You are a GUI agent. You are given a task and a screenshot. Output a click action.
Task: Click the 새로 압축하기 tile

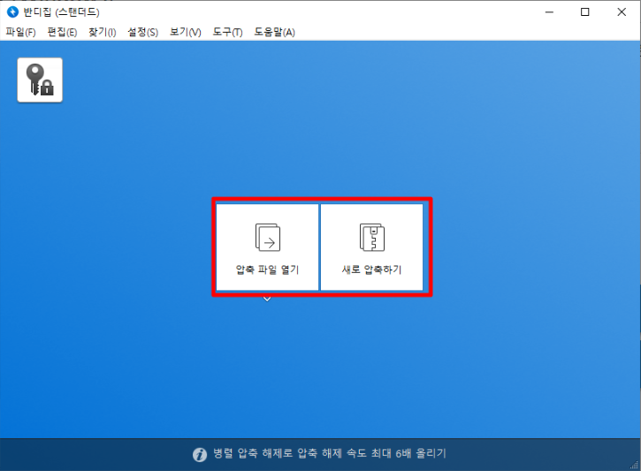pos(371,247)
